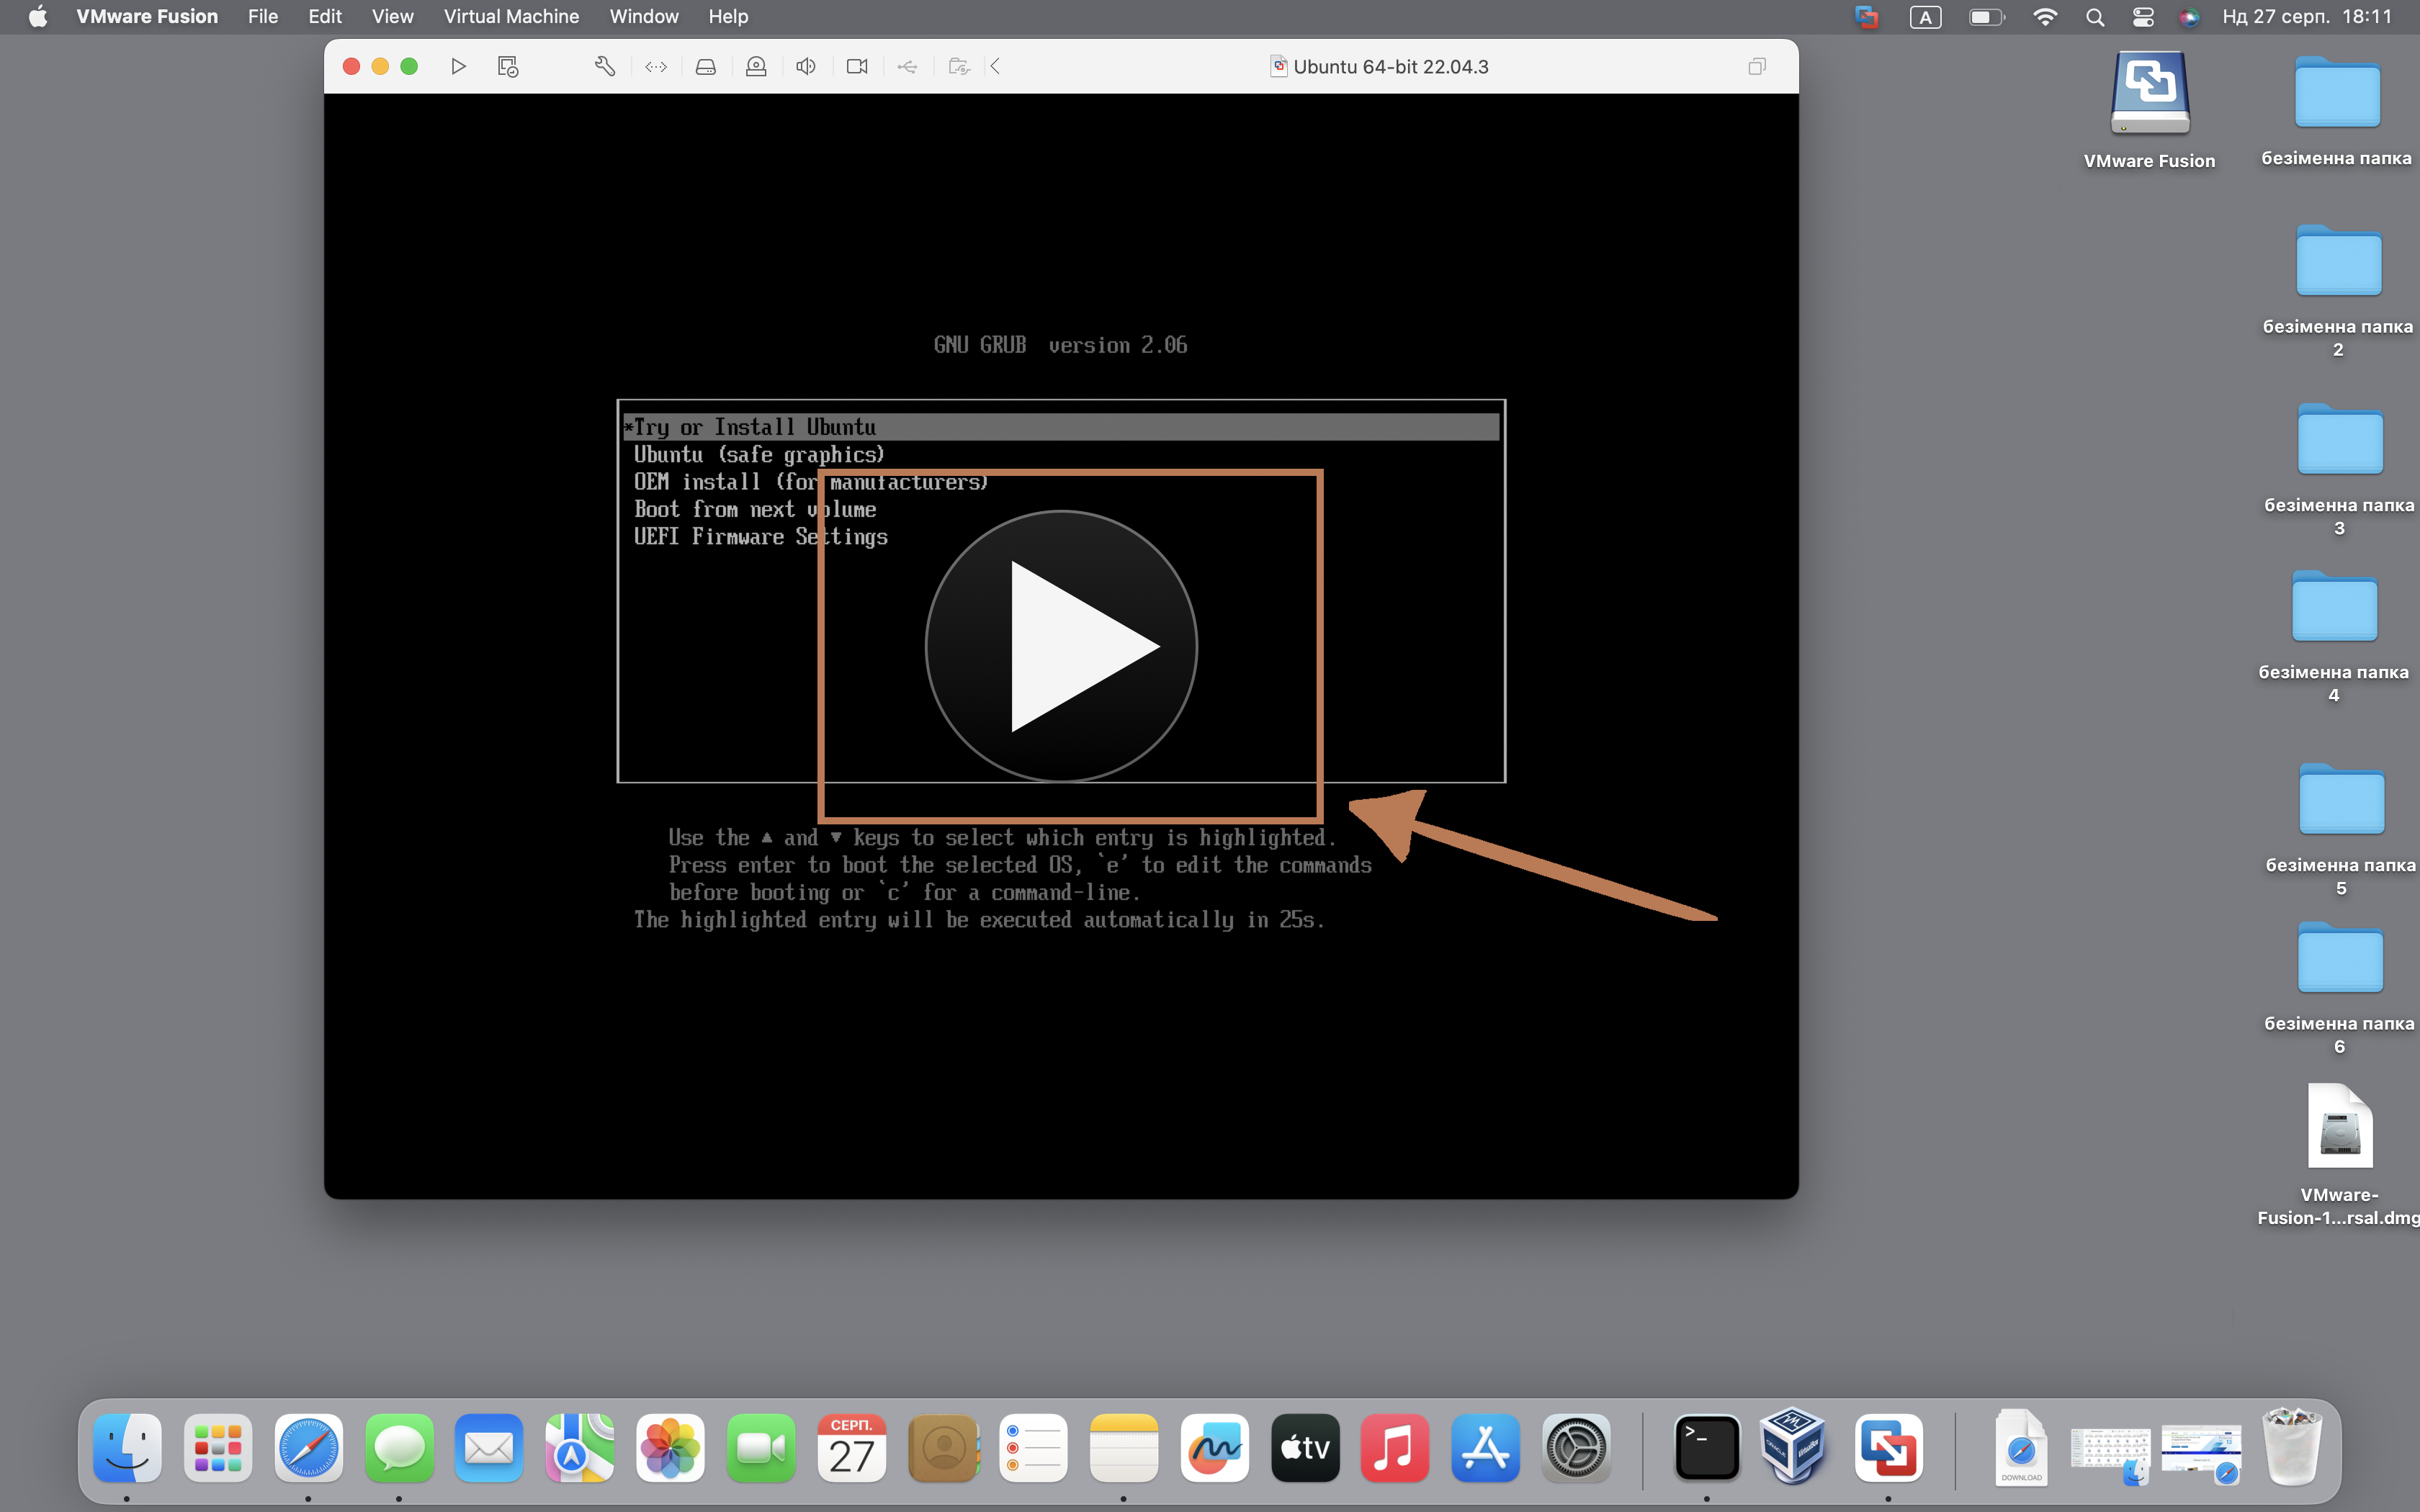The width and height of the screenshot is (2420, 1512).
Task: Select the VMware Fusion disk icon on desktop
Action: click(x=2149, y=94)
